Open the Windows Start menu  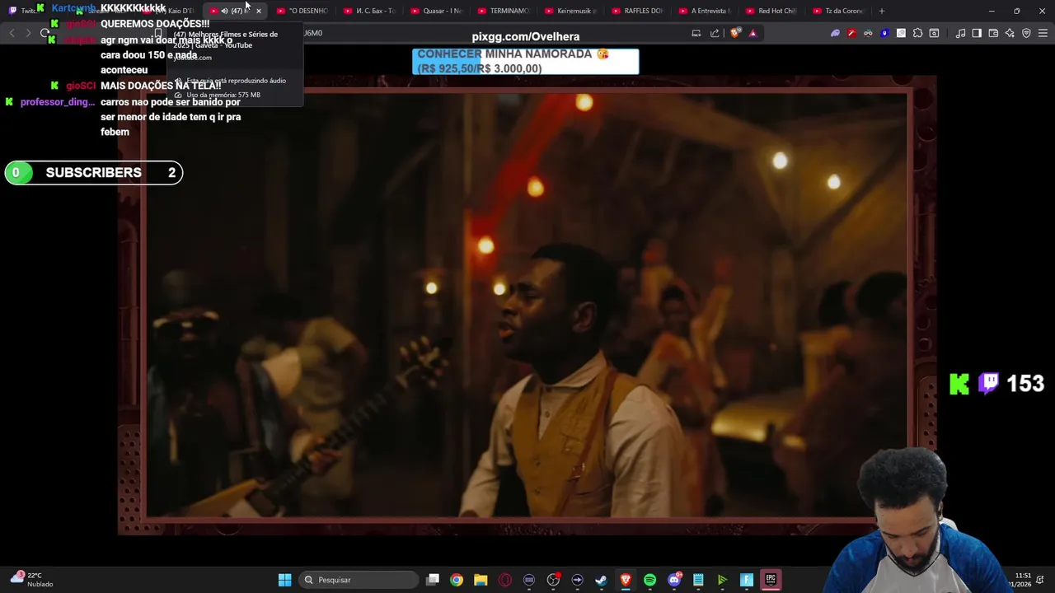[x=284, y=580]
